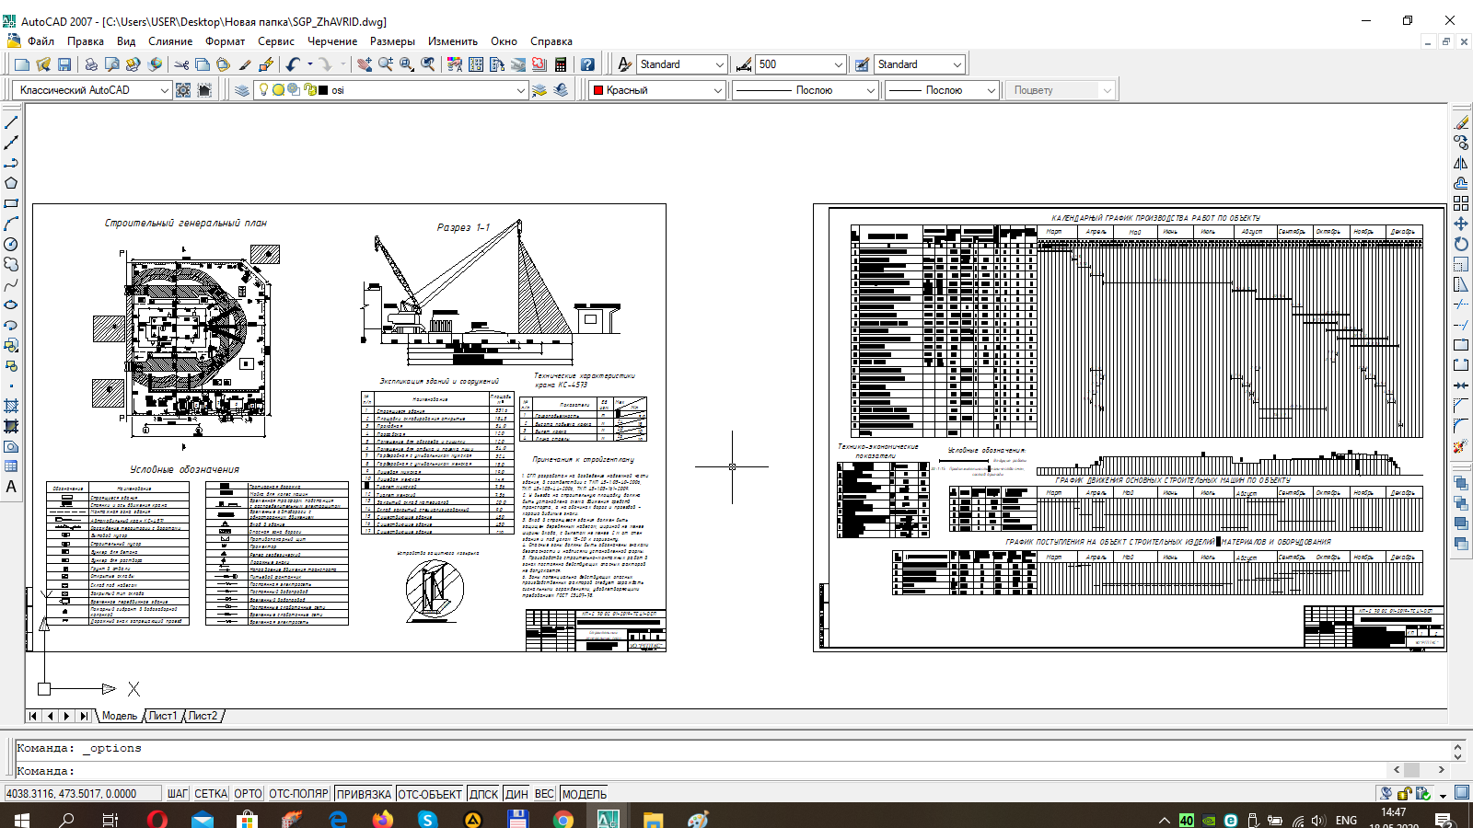Select the Rectangle drawing tool

[11, 203]
